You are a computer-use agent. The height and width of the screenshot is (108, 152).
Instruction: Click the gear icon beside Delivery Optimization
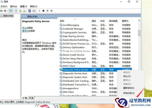61,47
